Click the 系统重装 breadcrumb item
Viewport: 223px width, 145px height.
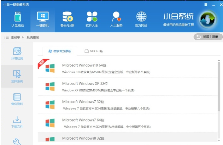pos(33,37)
